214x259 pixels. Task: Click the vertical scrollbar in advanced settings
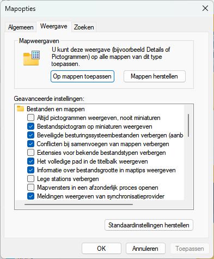(x=188, y=125)
